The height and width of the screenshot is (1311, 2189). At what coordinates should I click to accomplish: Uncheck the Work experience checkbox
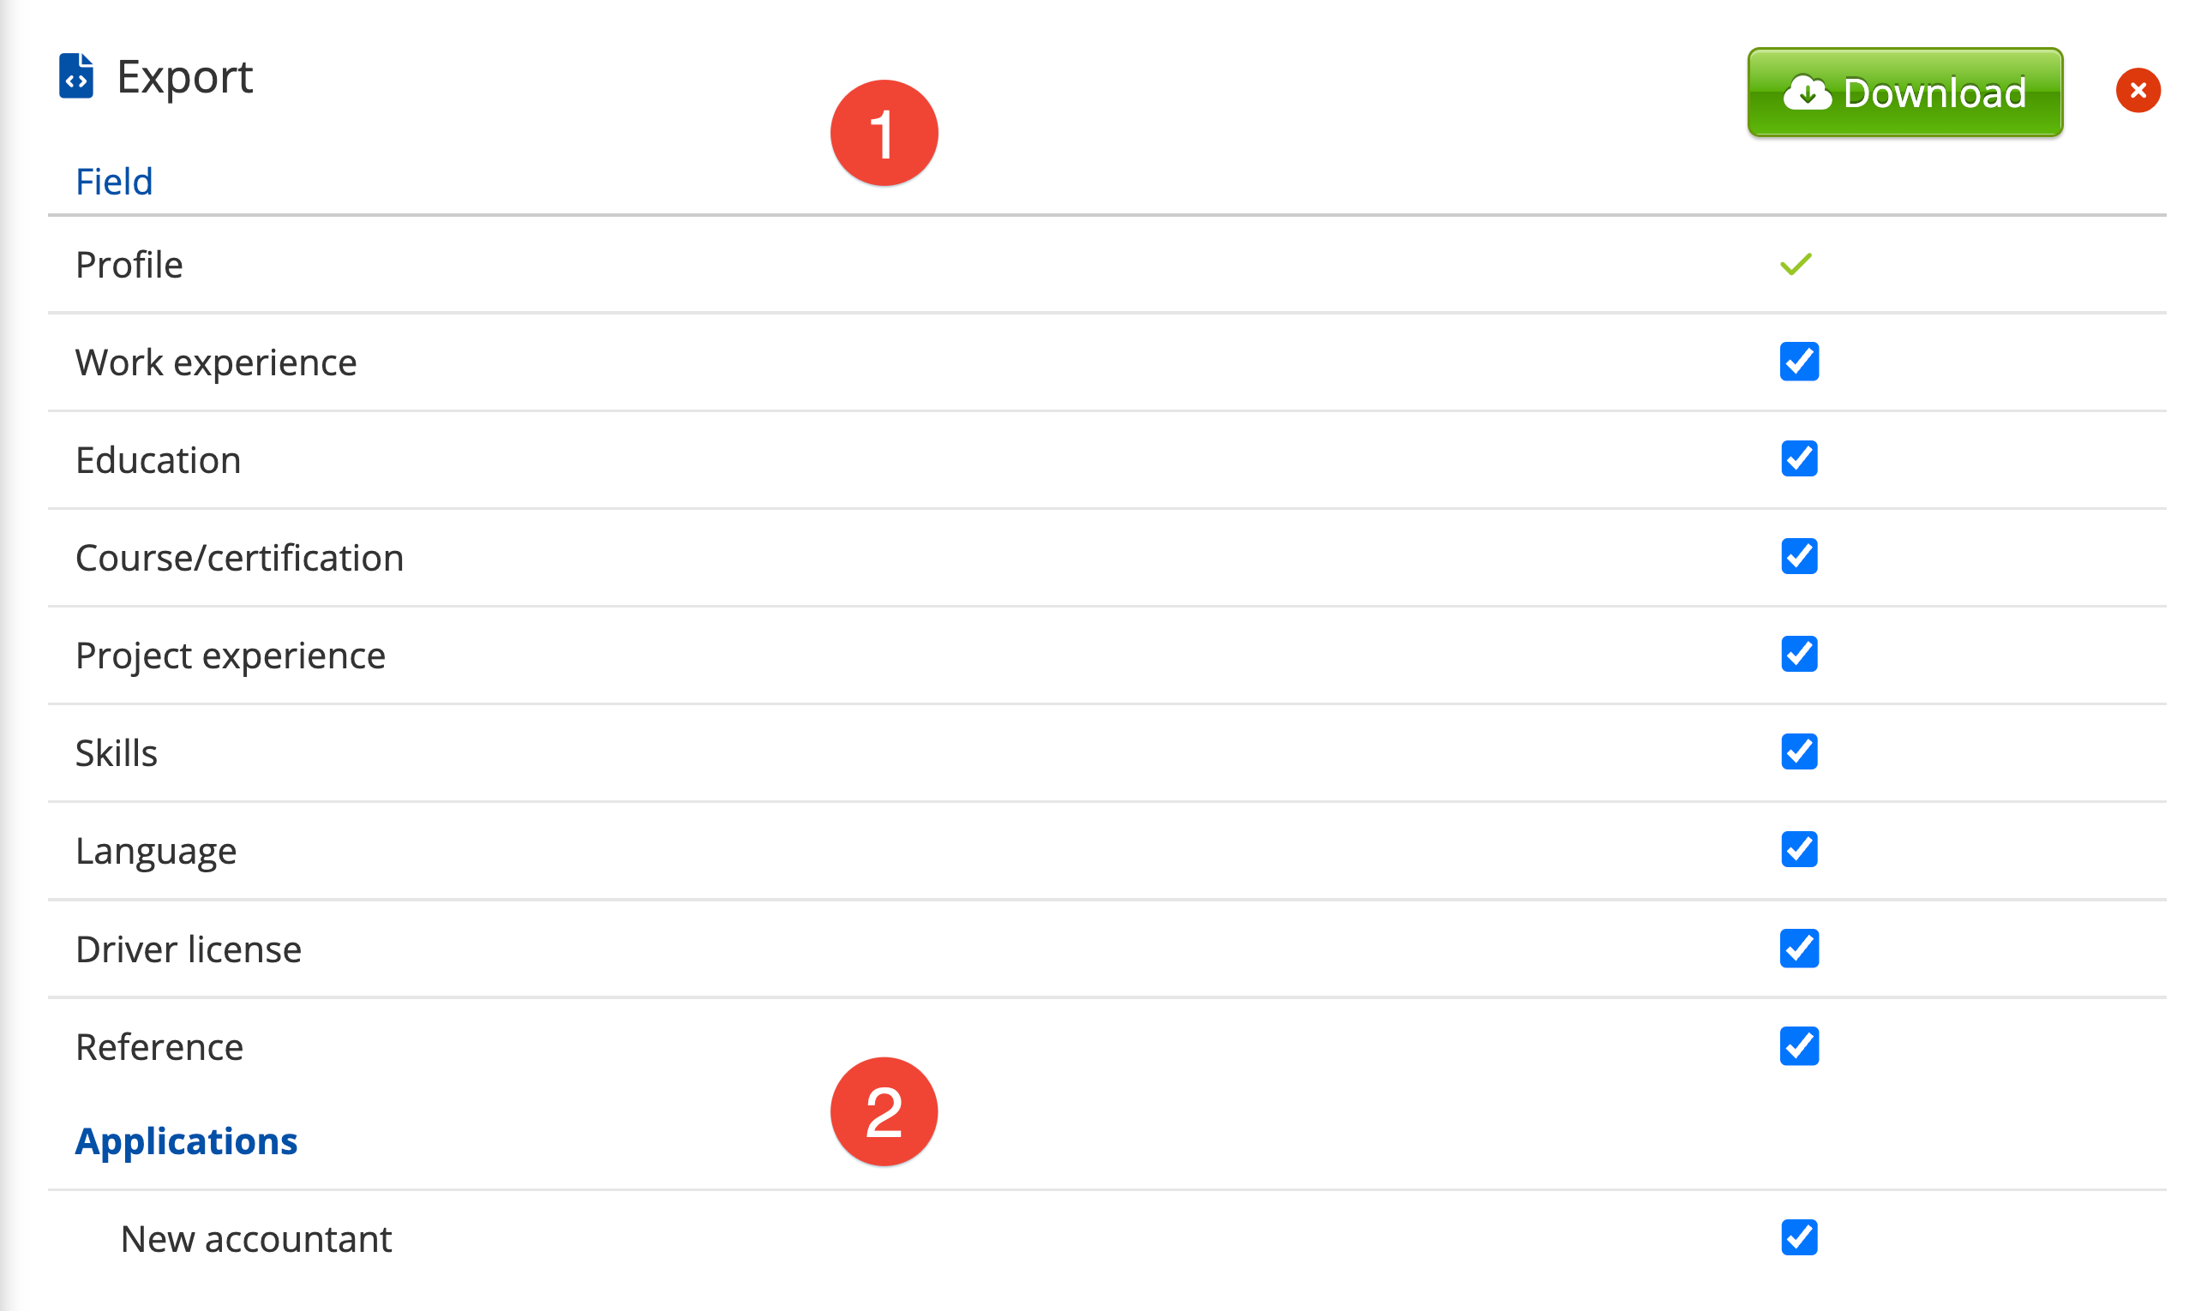pyautogui.click(x=1798, y=362)
